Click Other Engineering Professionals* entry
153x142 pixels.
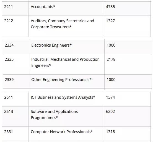tap(61, 80)
